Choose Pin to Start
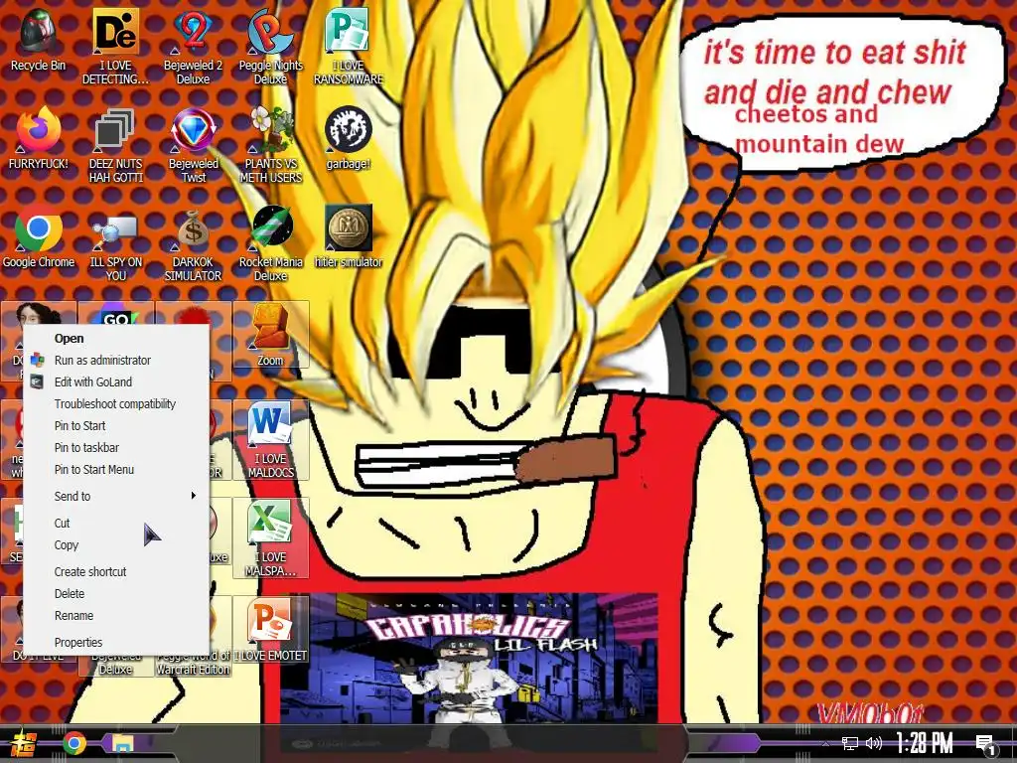This screenshot has height=763, width=1017. tap(116, 425)
